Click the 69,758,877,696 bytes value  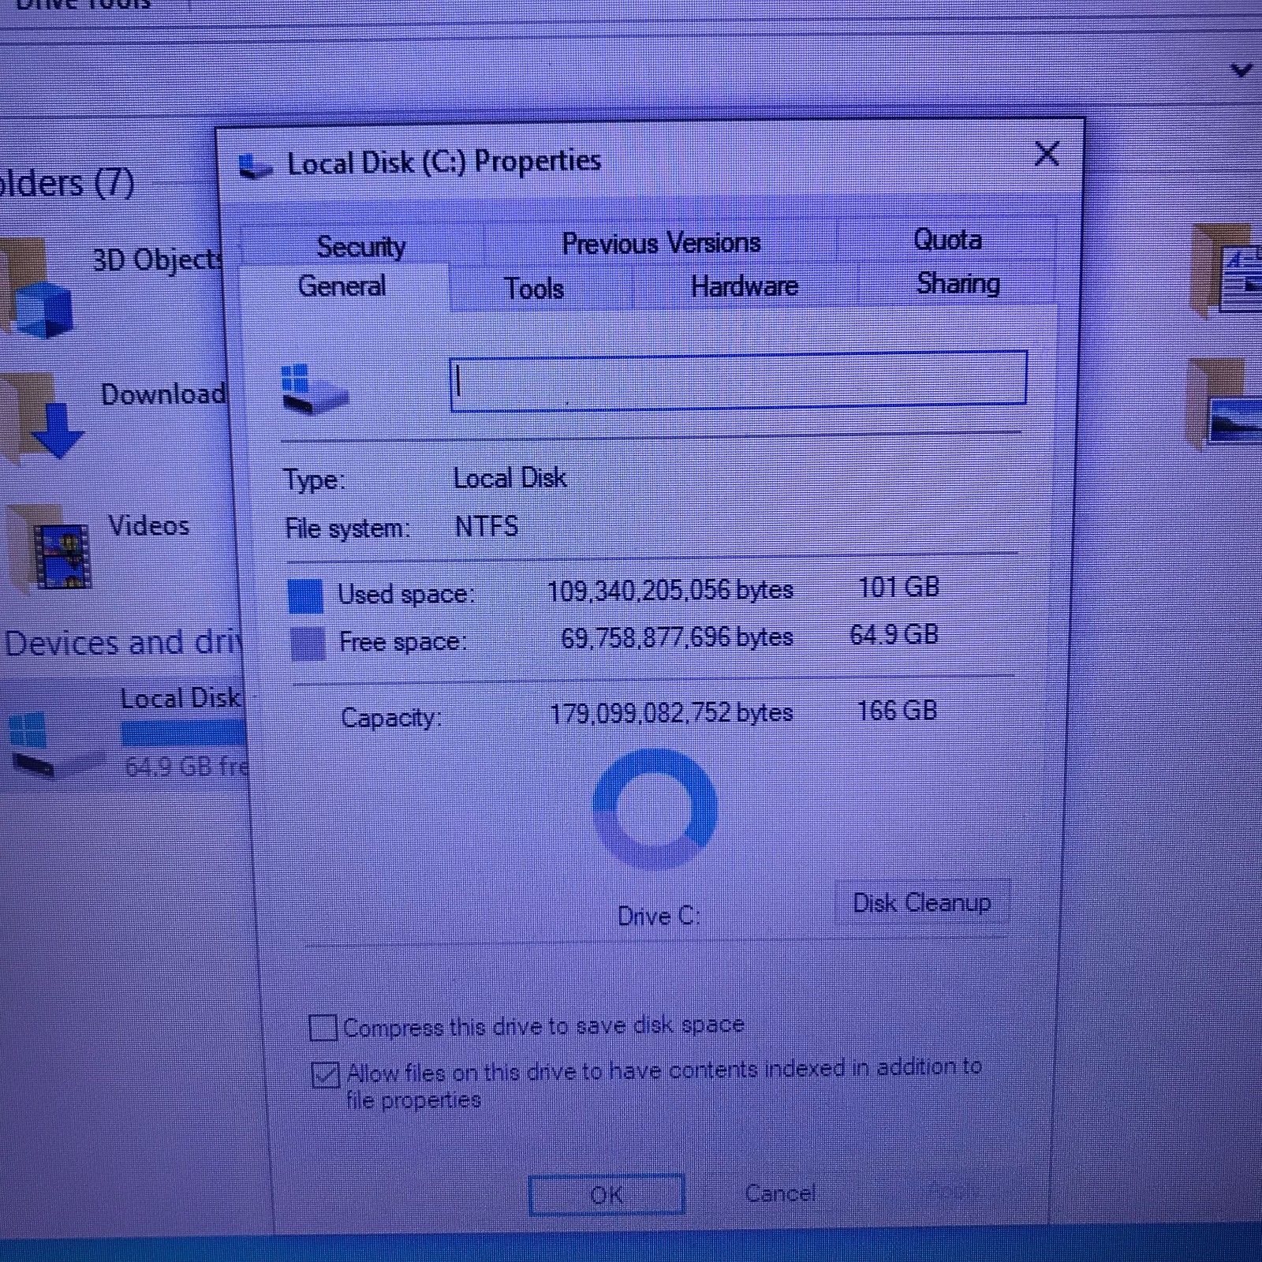pos(677,637)
